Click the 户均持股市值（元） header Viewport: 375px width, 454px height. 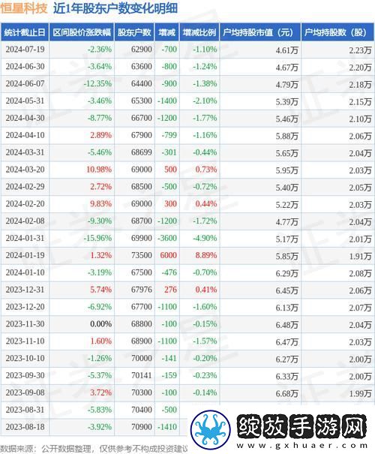tap(258, 32)
